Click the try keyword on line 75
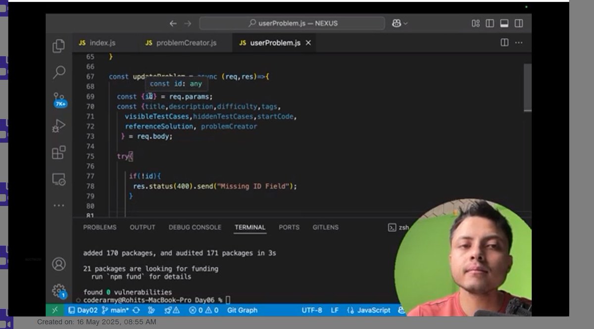This screenshot has height=329, width=594. point(122,156)
